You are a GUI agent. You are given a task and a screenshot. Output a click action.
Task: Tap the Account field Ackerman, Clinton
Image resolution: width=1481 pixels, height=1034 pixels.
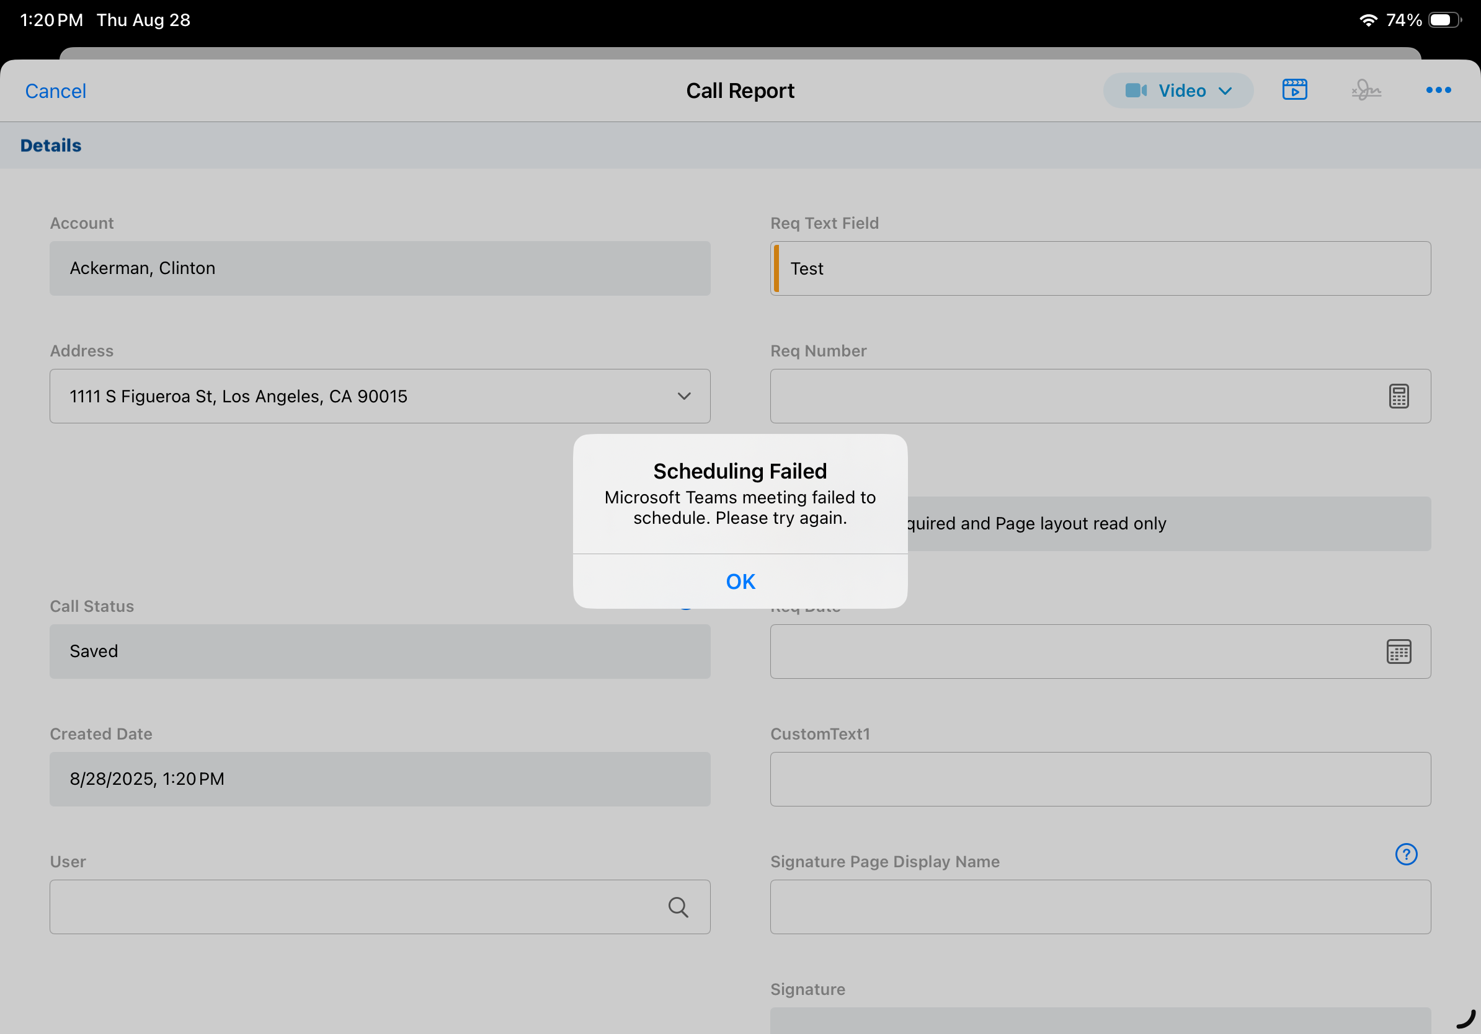pyautogui.click(x=380, y=269)
